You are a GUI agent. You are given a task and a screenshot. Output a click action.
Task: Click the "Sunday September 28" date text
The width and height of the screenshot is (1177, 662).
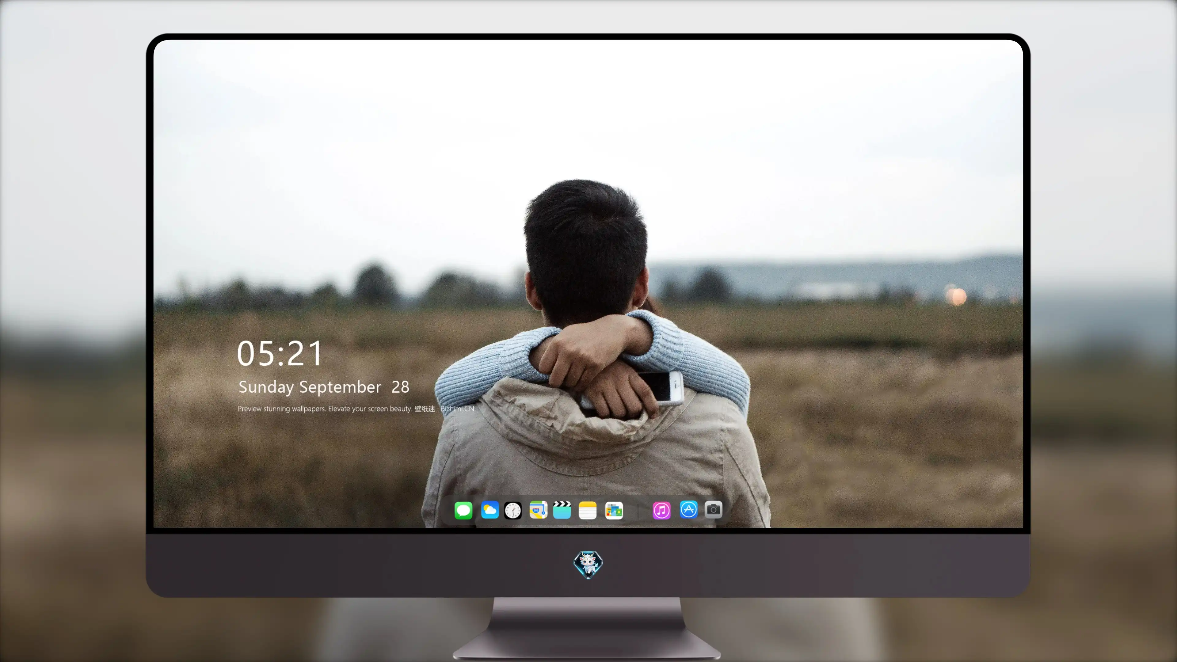click(324, 387)
